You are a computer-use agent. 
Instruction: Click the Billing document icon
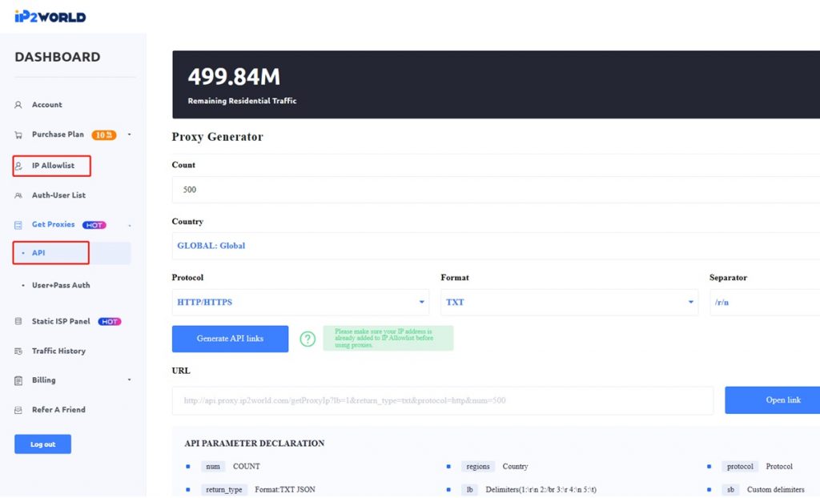pyautogui.click(x=18, y=380)
